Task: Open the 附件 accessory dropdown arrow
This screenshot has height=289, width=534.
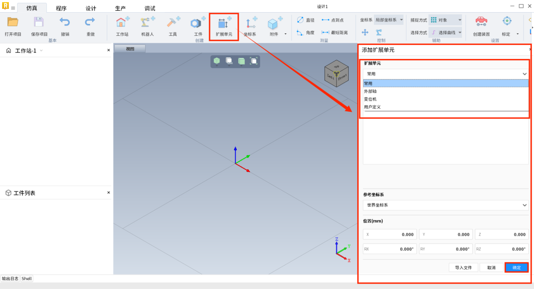Action: point(285,34)
